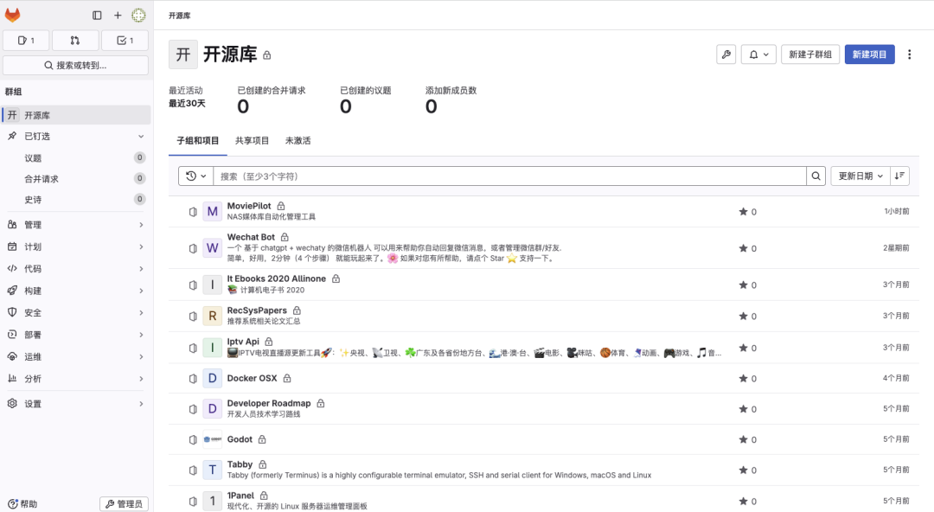934x512 pixels.
Task: Click star icon on RecSysPapers row
Action: tap(743, 316)
